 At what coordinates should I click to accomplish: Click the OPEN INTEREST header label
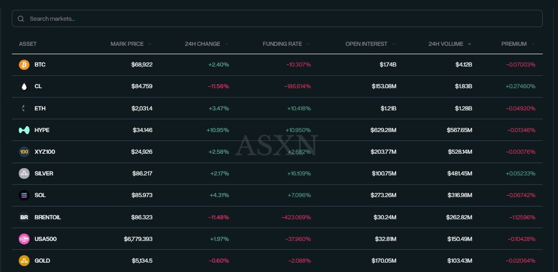click(x=366, y=44)
